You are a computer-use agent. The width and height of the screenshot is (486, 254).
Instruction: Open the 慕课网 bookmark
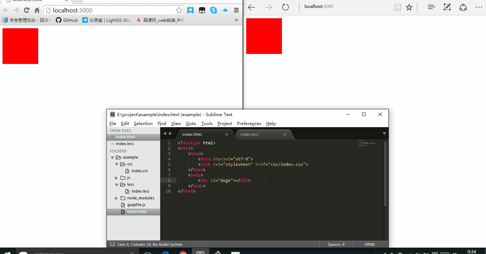(160, 20)
